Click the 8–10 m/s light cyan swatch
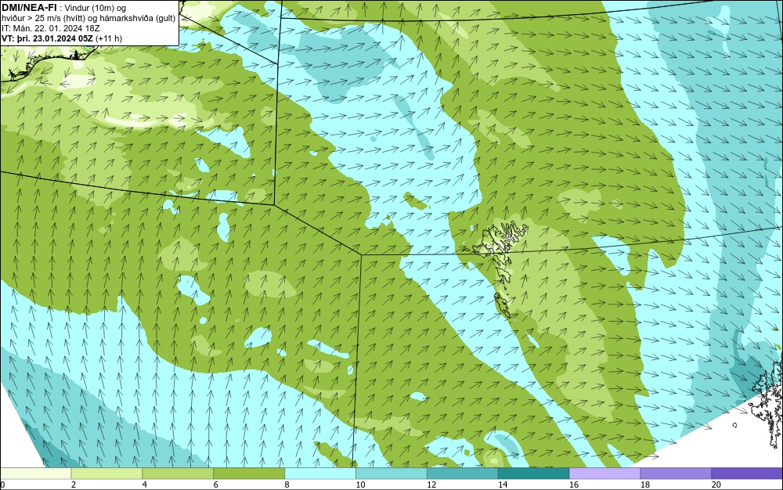Screen dimensions: 783x490 click(320, 473)
